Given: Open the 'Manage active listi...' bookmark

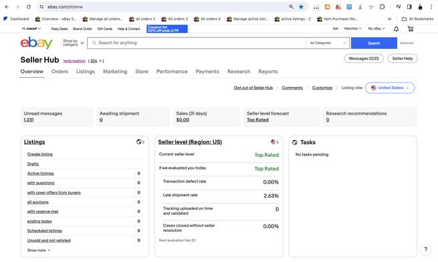Looking at the screenshot, I should pos(247,19).
